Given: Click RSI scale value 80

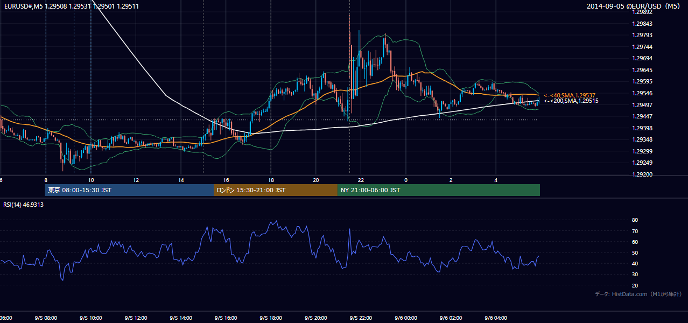Looking at the screenshot, I should click(x=635, y=220).
